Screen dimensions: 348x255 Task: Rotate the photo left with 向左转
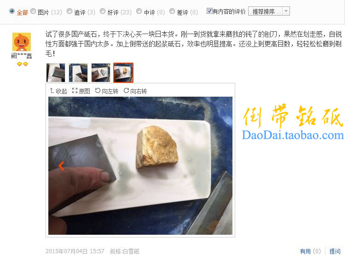point(106,91)
